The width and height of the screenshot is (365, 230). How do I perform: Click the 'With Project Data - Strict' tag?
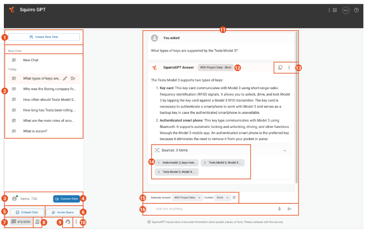[x=216, y=67]
